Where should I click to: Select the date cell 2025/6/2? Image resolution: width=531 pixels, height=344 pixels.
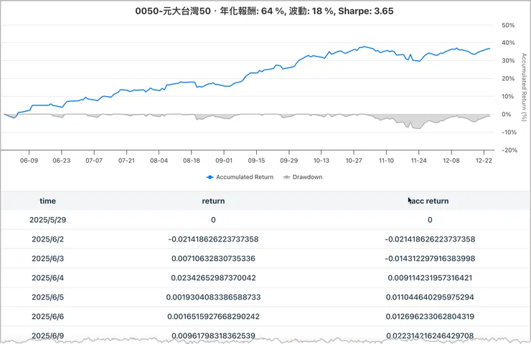(48, 239)
